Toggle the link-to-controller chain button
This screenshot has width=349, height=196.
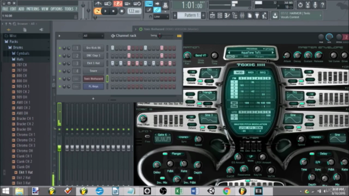157,10
